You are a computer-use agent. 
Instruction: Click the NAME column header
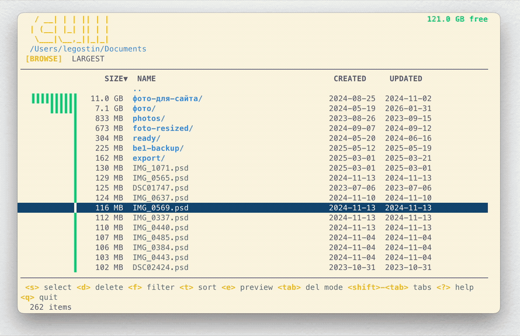(146, 79)
